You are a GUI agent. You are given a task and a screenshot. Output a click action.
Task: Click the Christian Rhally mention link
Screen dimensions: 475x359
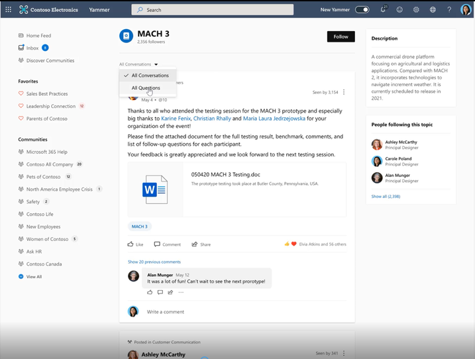coord(212,119)
